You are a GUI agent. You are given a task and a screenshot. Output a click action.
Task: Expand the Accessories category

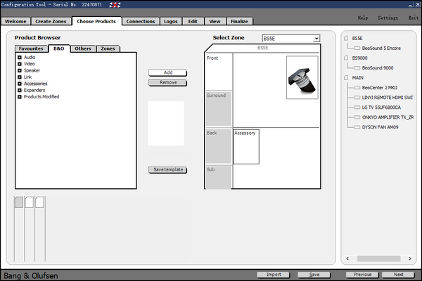pyautogui.click(x=20, y=84)
